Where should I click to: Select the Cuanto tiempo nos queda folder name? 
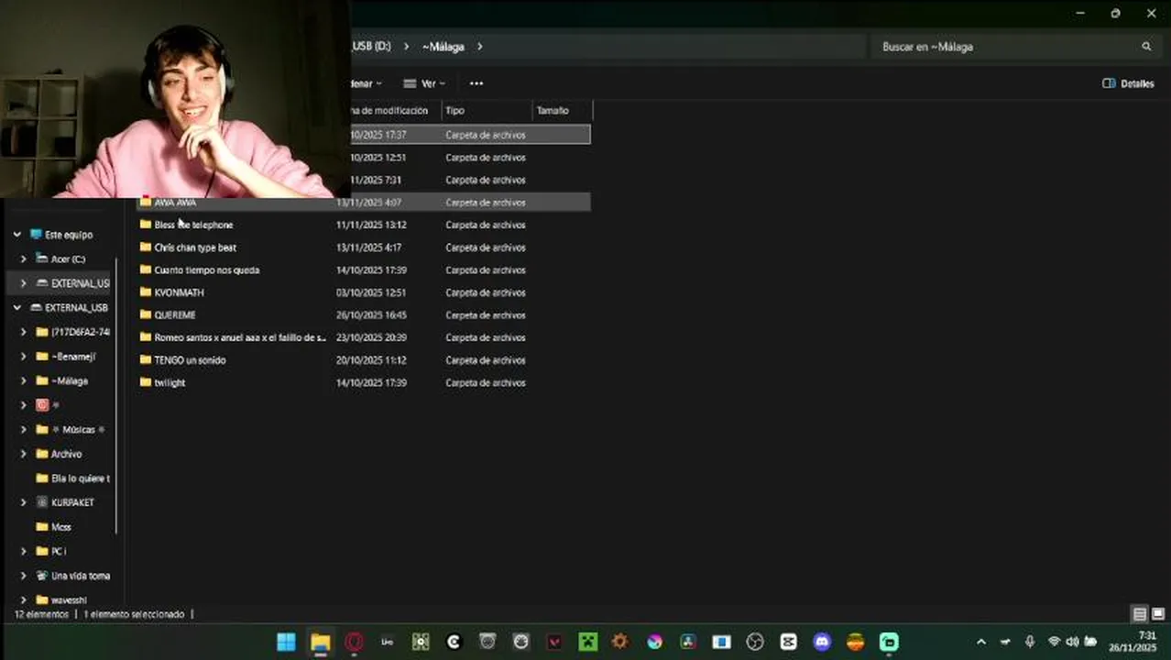pyautogui.click(x=207, y=269)
